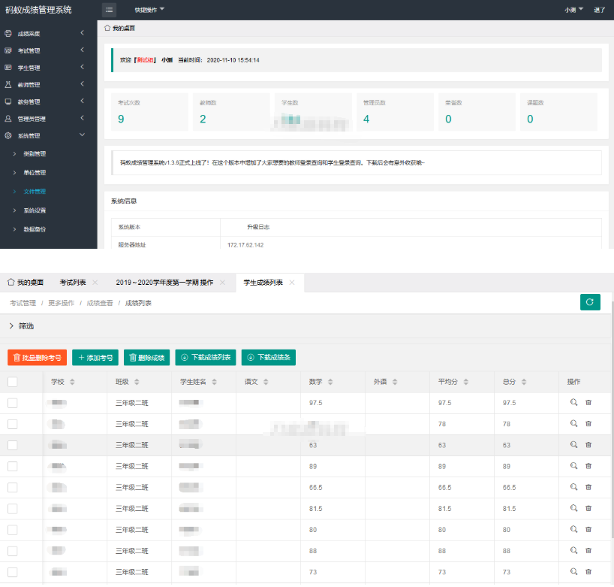614x587 pixels.
Task: Click the green refresh button
Action: [x=590, y=302]
